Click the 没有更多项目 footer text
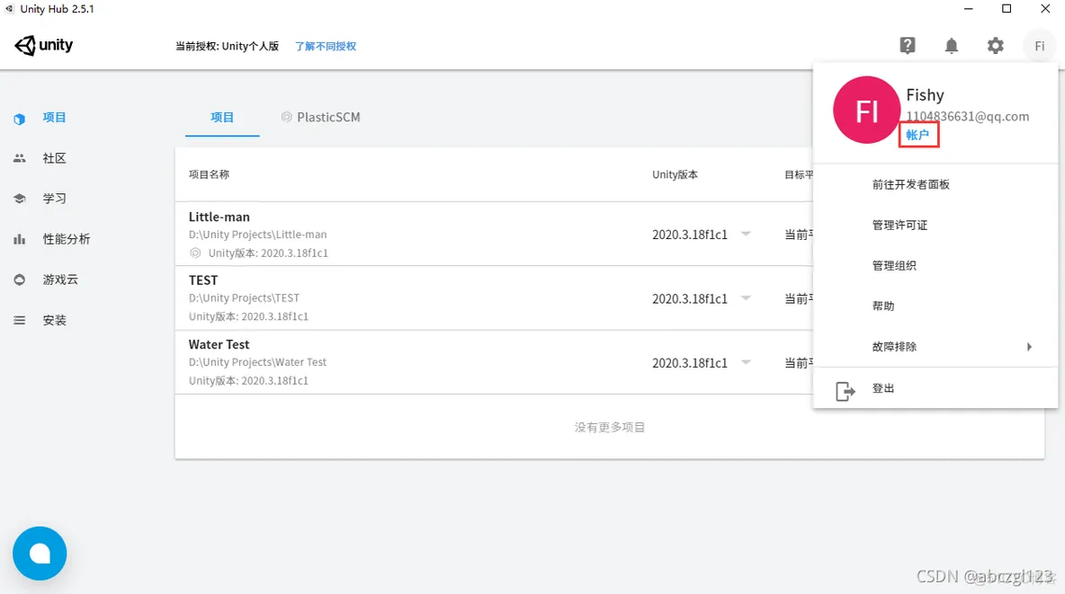 click(x=609, y=427)
